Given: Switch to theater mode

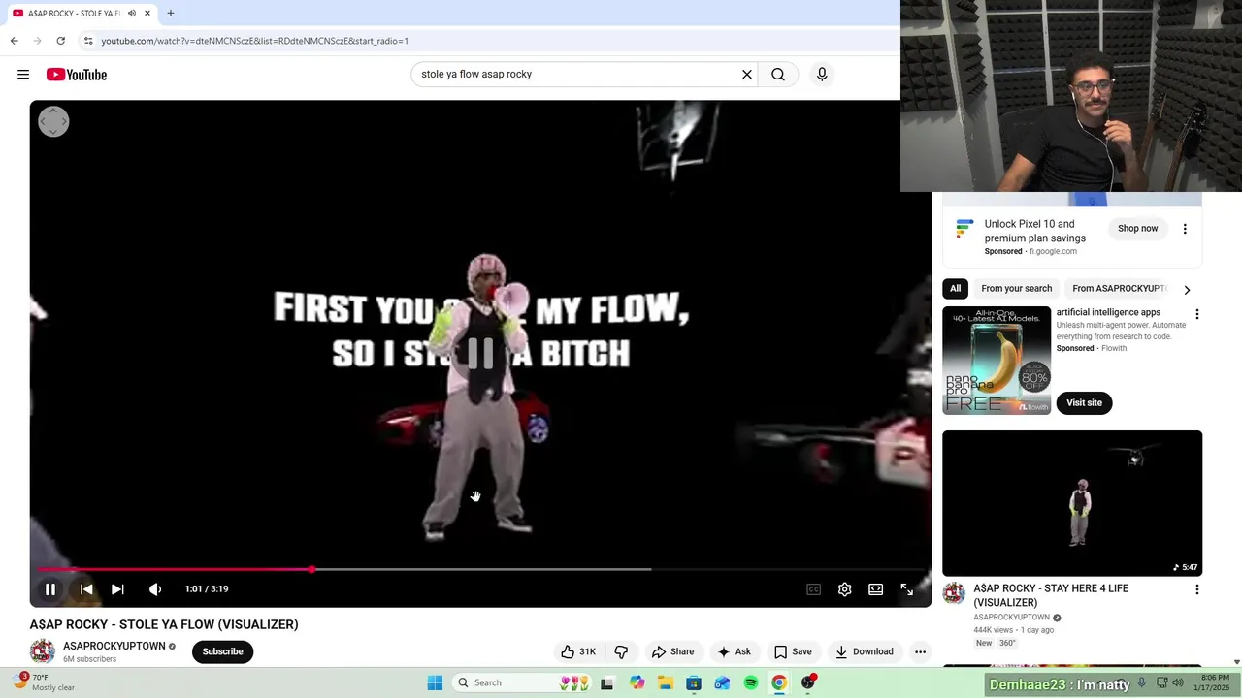Looking at the screenshot, I should 876,589.
